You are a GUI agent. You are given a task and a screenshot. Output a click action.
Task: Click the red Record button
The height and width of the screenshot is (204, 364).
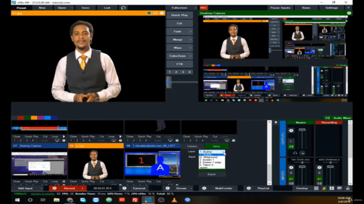click(x=69, y=188)
